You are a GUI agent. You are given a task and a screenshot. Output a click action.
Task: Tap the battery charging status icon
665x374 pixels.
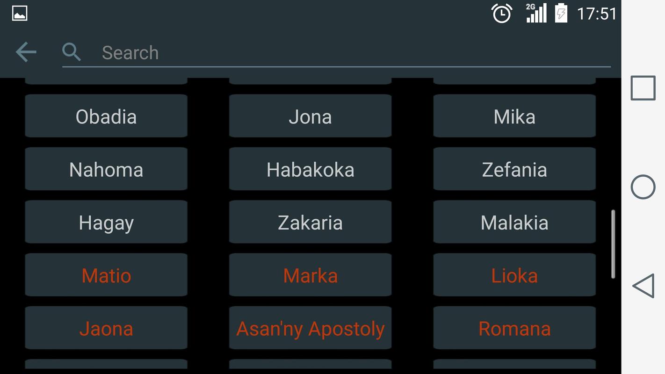[561, 13]
